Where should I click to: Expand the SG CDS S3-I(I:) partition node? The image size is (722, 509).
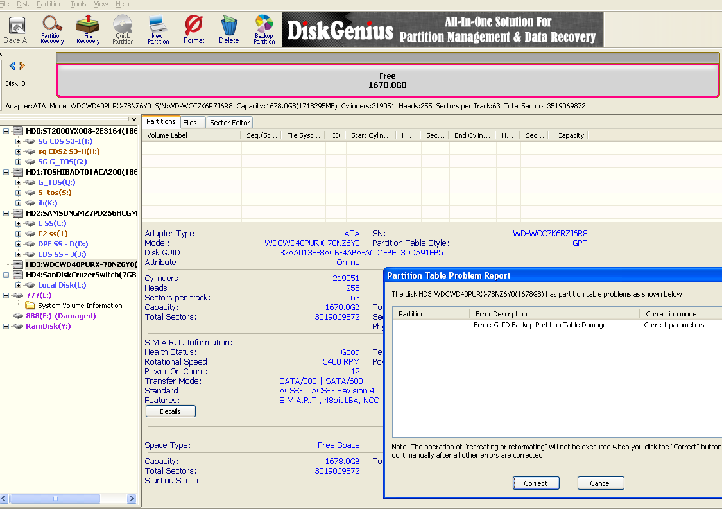(x=19, y=141)
